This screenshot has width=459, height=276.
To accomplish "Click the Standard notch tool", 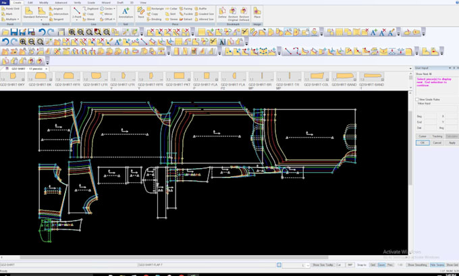I will (x=30, y=12).
